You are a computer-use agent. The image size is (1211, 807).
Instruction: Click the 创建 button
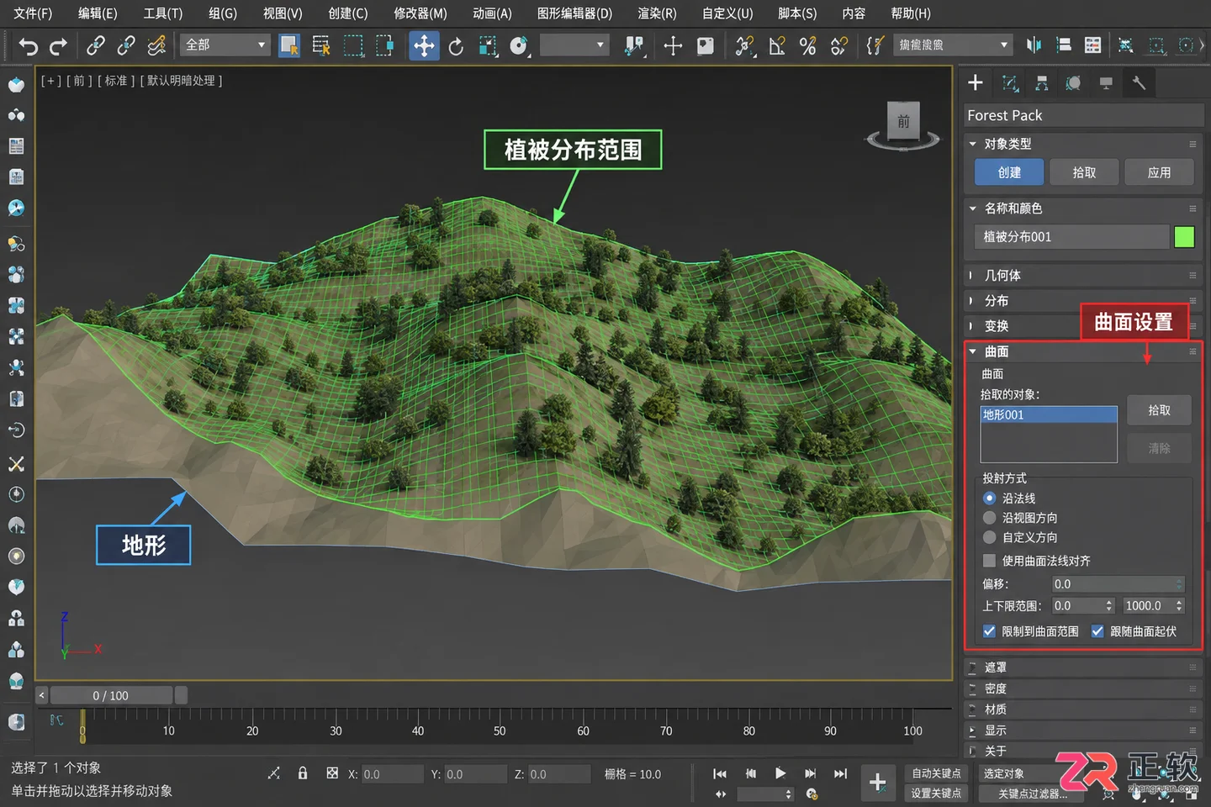tap(1009, 172)
